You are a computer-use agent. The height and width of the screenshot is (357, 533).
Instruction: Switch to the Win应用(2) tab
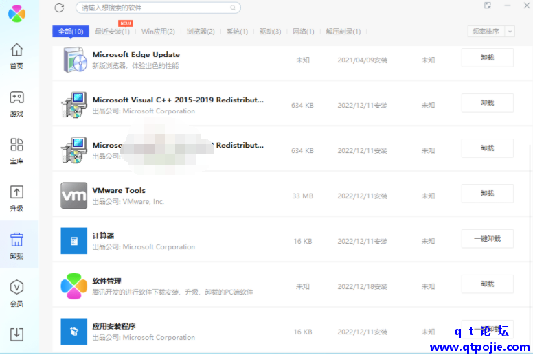click(158, 32)
